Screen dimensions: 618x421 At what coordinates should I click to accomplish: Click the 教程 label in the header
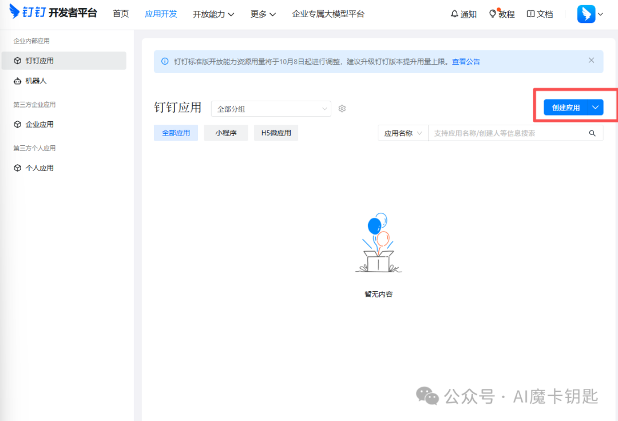point(506,14)
